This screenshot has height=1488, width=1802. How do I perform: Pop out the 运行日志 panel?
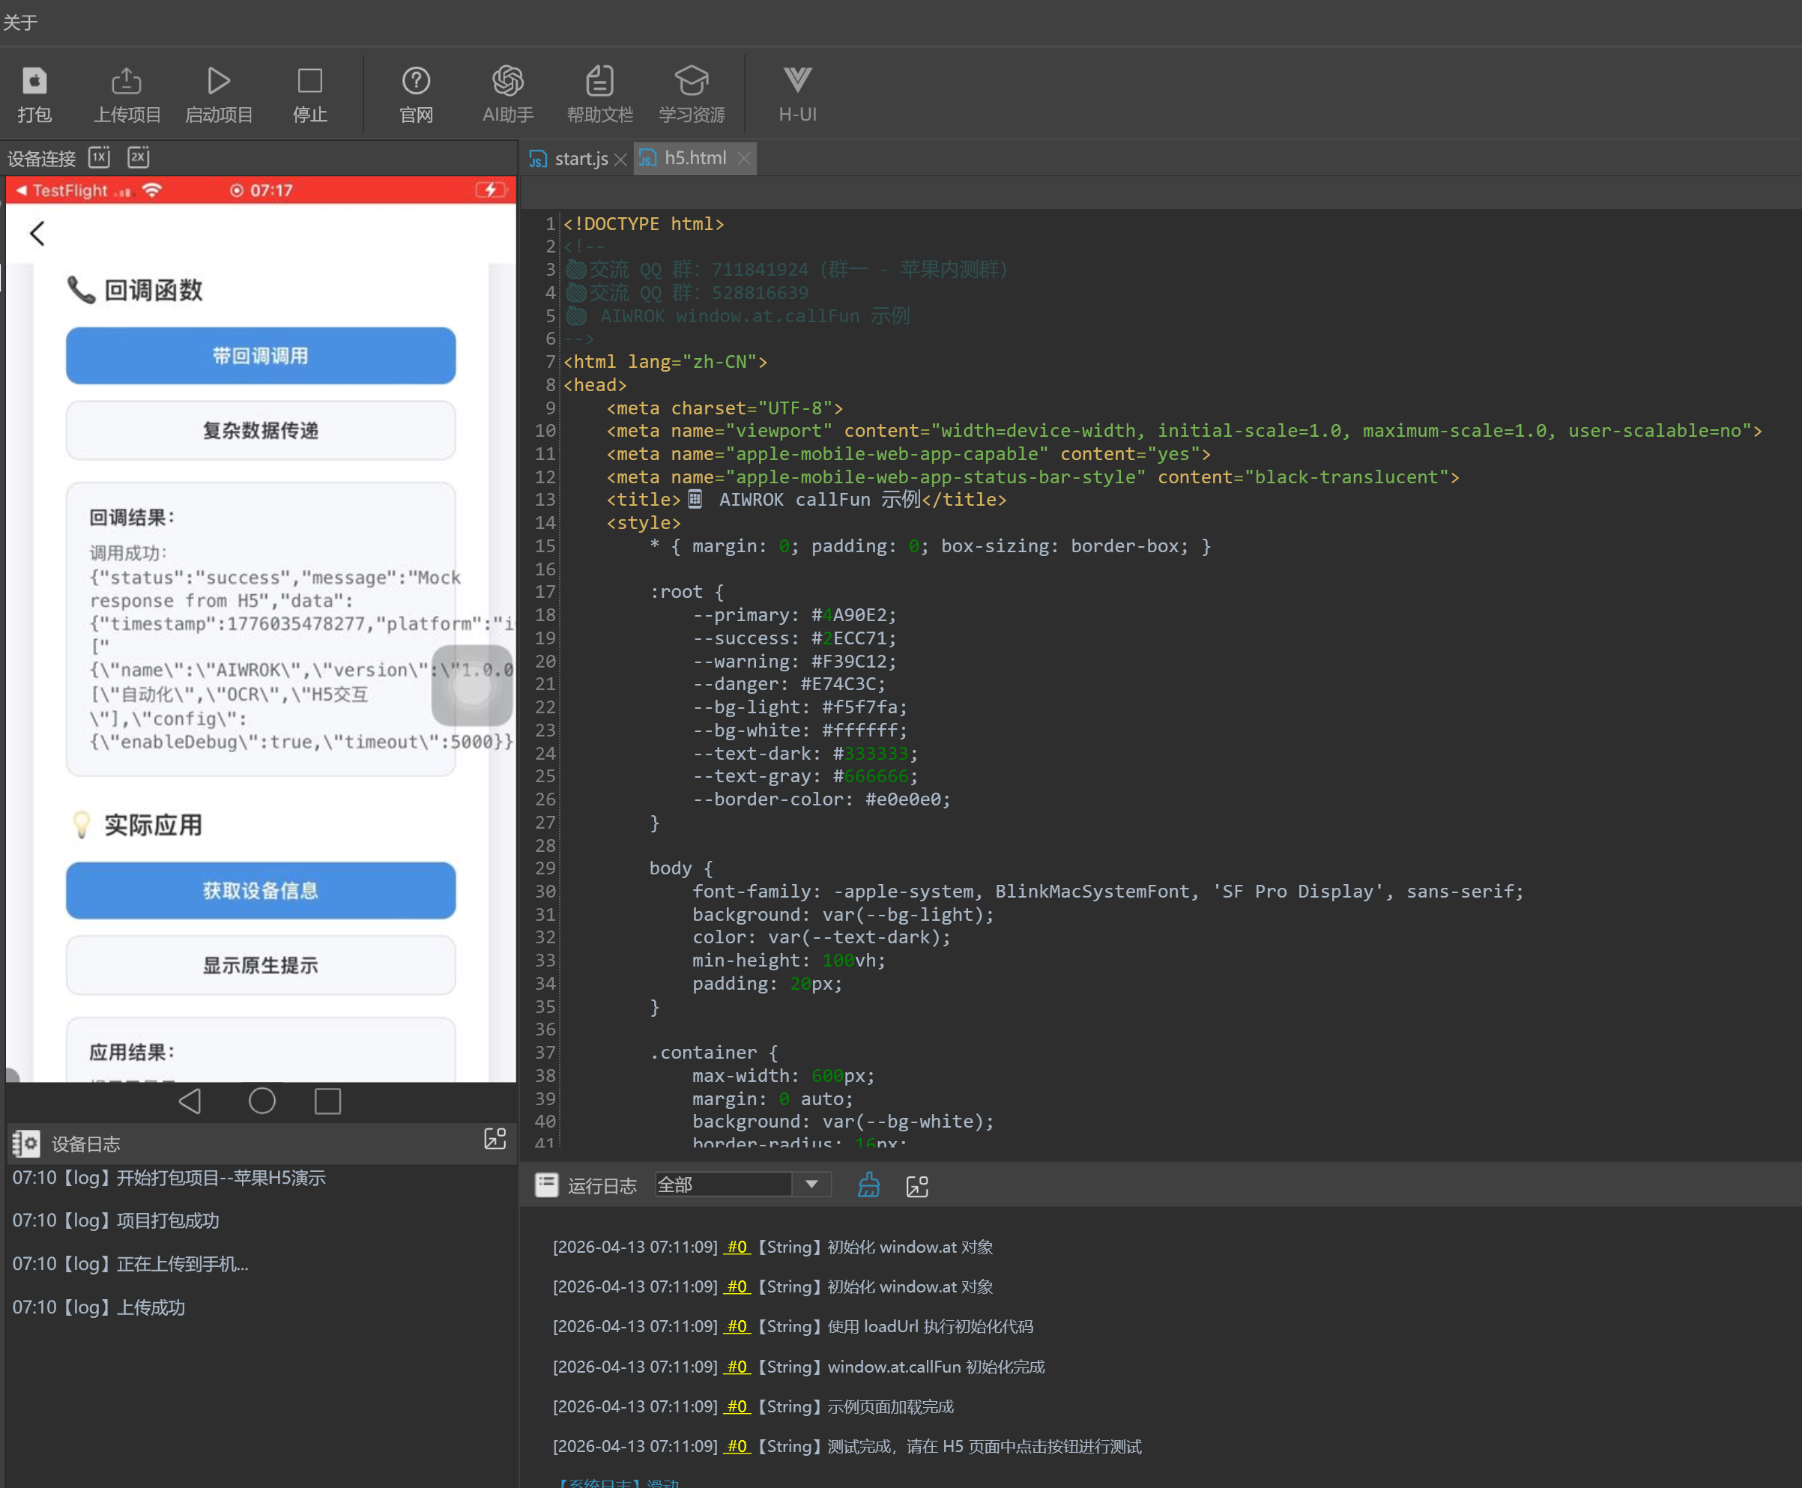pos(916,1186)
